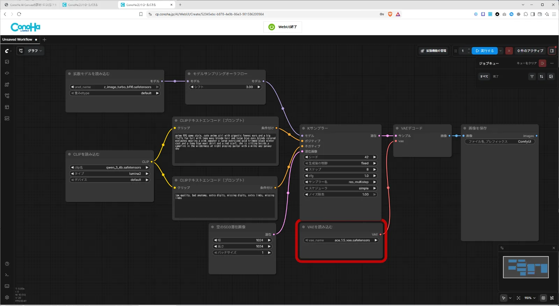Click the red clear queue icon
The width and height of the screenshot is (559, 306).
pyautogui.click(x=542, y=63)
